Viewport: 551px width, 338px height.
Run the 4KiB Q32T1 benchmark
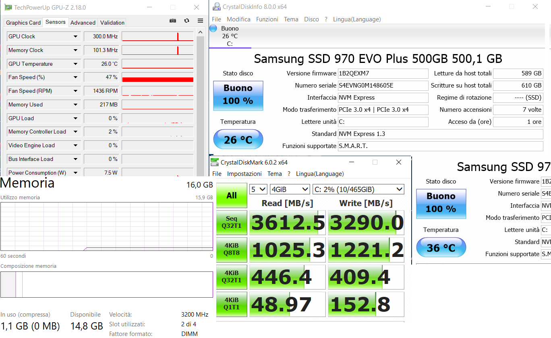point(232,277)
